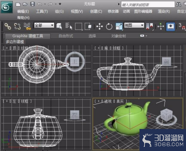
Task: Open the plus menu of the 前 viewport
Action: click(99, 48)
